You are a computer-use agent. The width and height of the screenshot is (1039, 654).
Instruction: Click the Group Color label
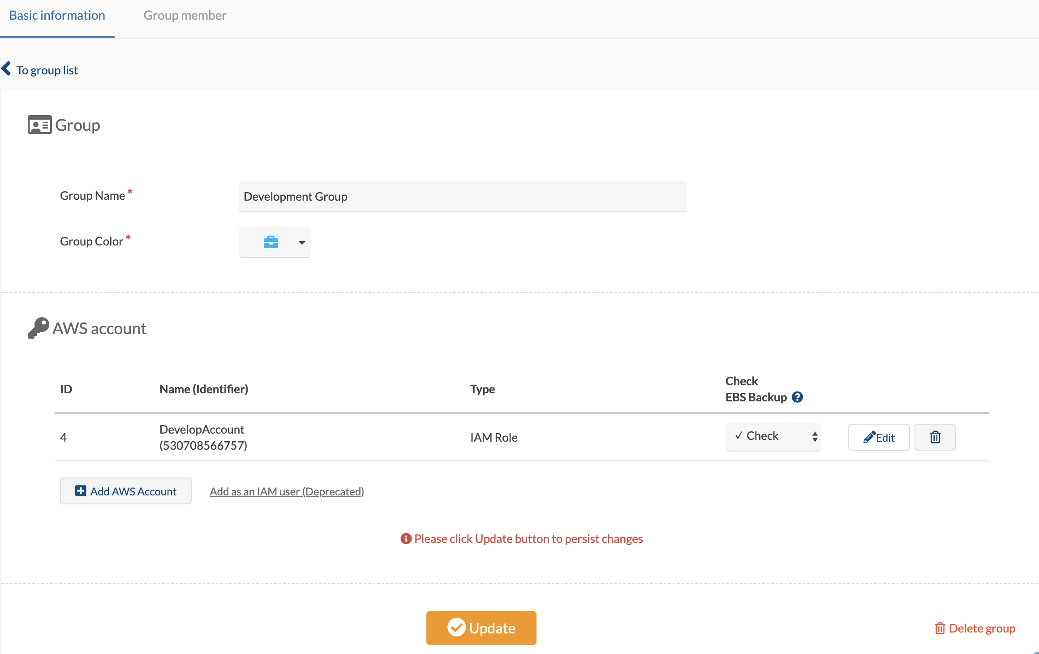click(x=91, y=241)
